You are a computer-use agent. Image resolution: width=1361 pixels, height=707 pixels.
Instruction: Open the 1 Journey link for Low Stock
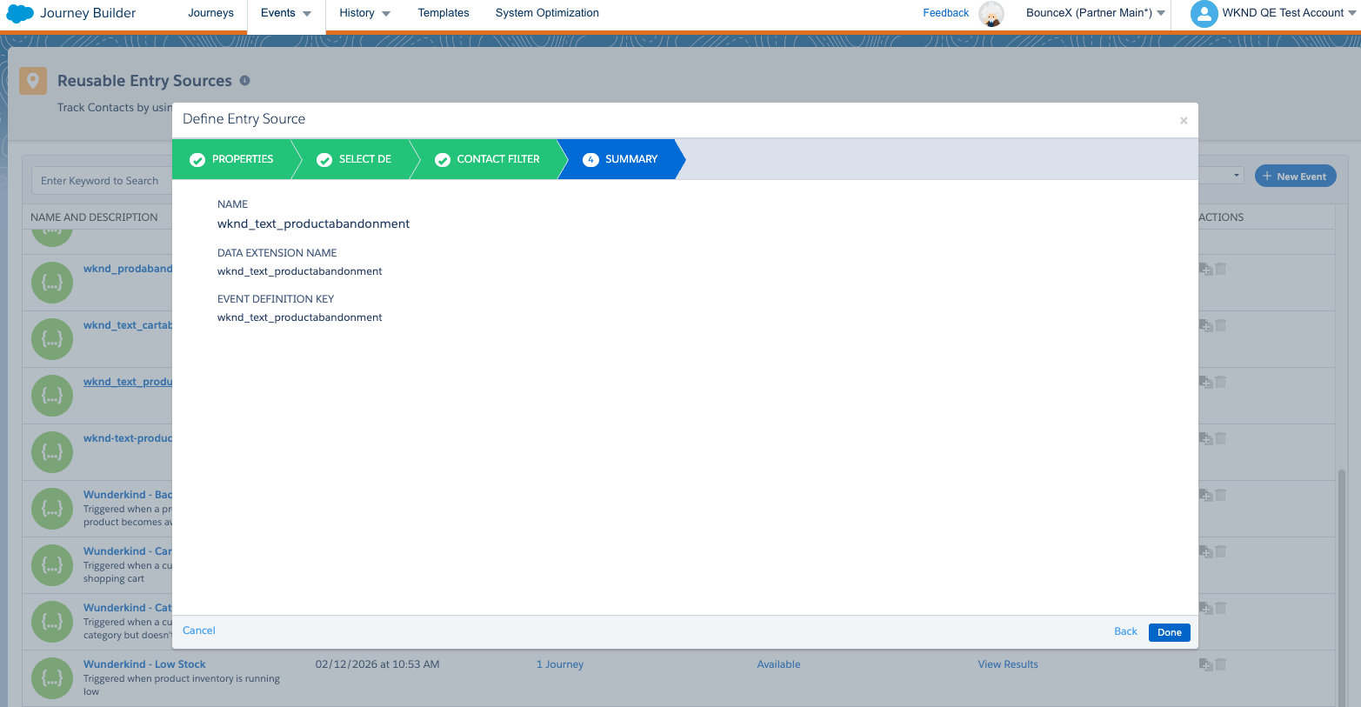pos(559,664)
